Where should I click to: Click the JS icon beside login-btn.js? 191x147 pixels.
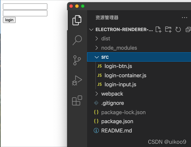(x=100, y=66)
